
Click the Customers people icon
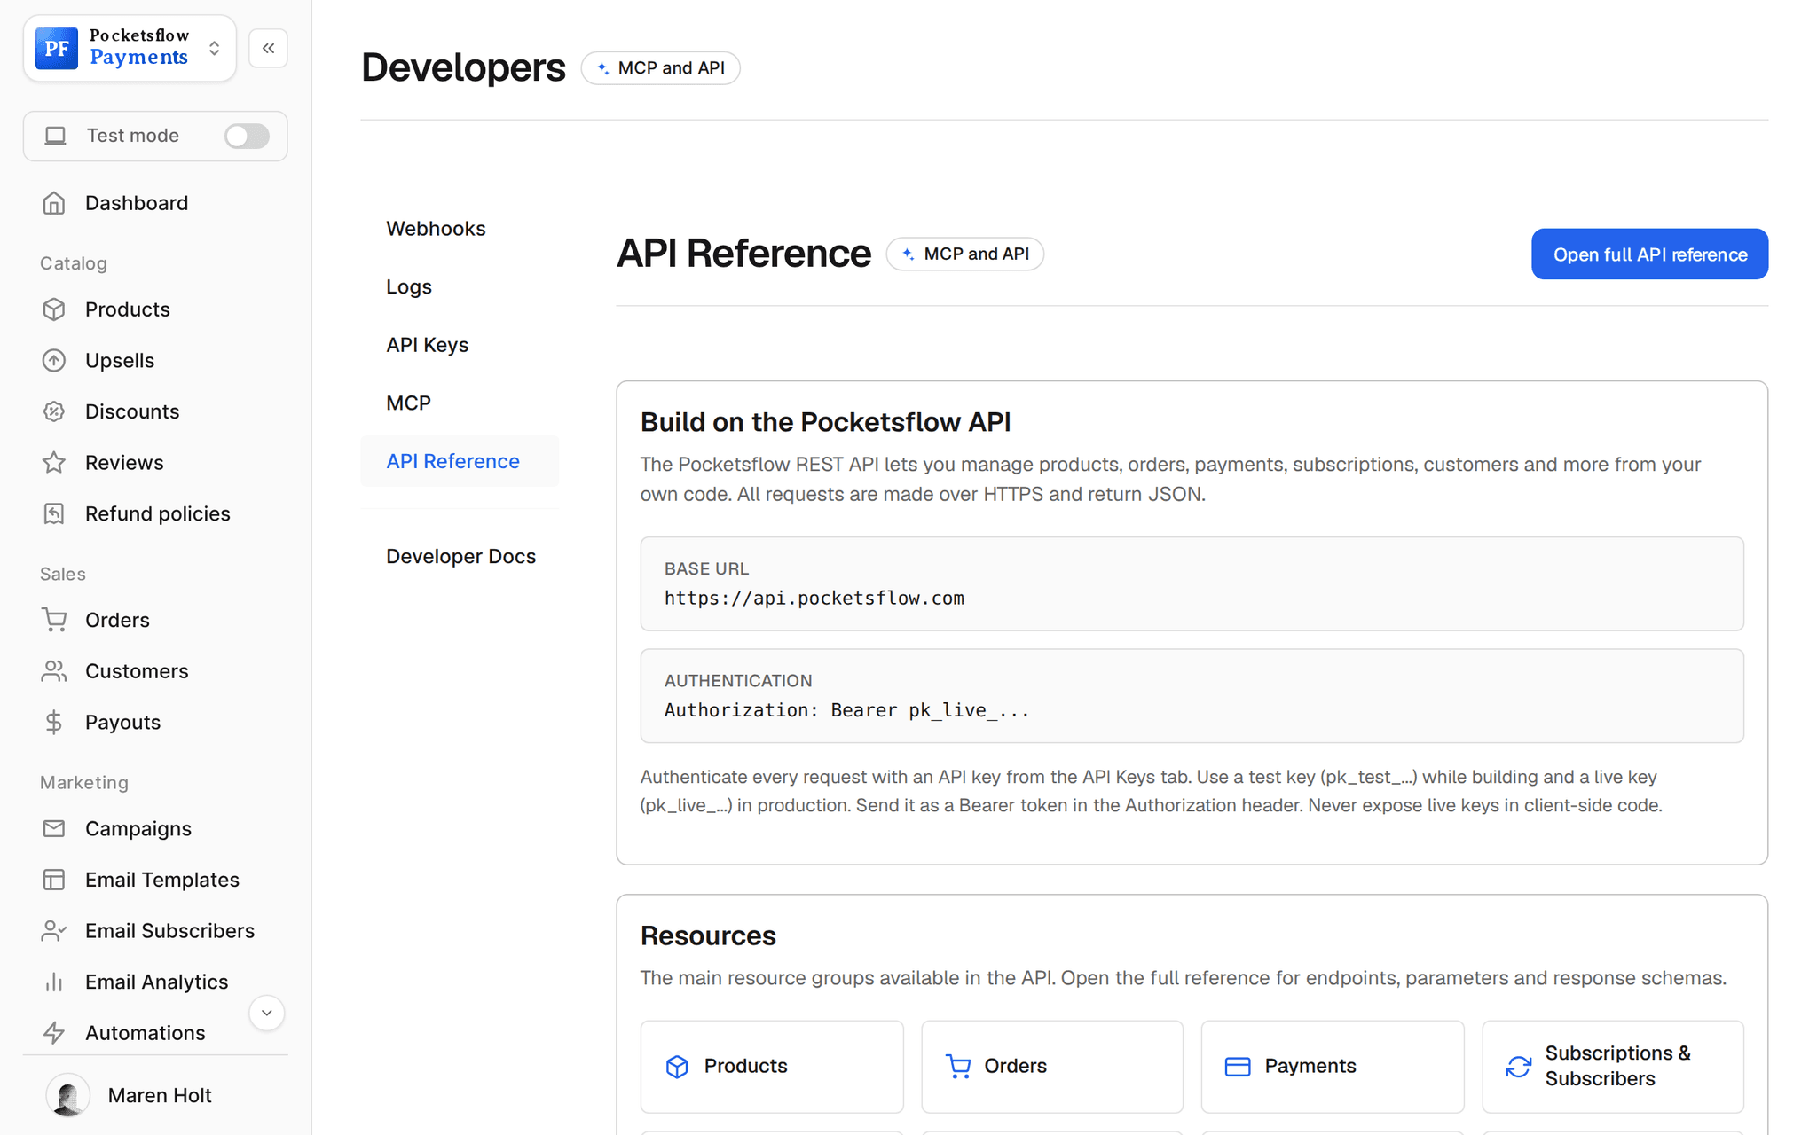[x=54, y=671]
